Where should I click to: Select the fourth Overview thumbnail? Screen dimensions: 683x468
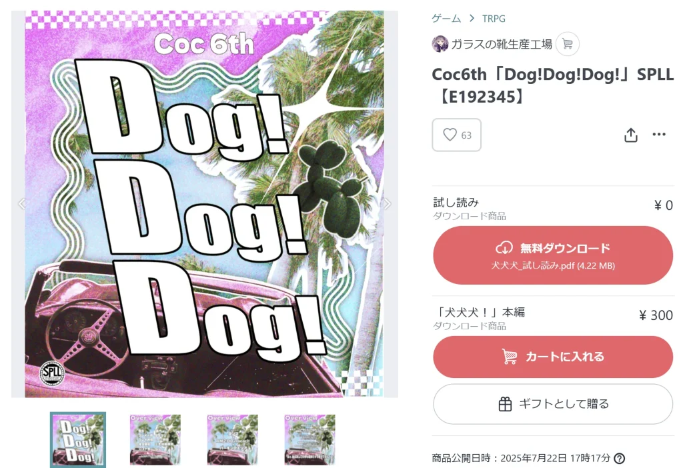tap(309, 440)
